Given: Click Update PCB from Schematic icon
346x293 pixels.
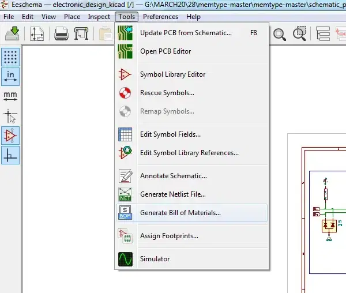Looking at the screenshot, I should [125, 33].
